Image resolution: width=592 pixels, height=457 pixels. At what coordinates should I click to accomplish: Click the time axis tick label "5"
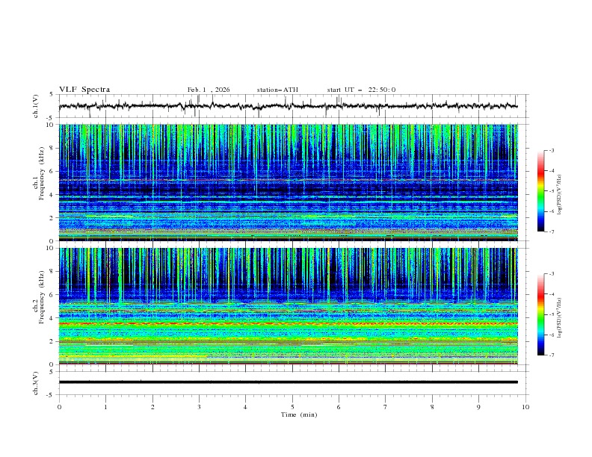(x=292, y=407)
